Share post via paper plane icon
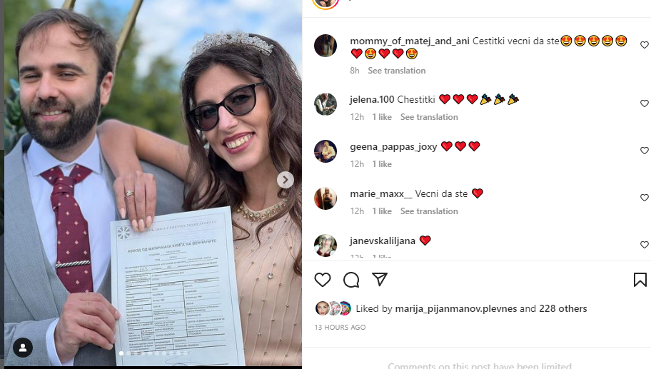The height and width of the screenshot is (369, 651). [x=380, y=279]
